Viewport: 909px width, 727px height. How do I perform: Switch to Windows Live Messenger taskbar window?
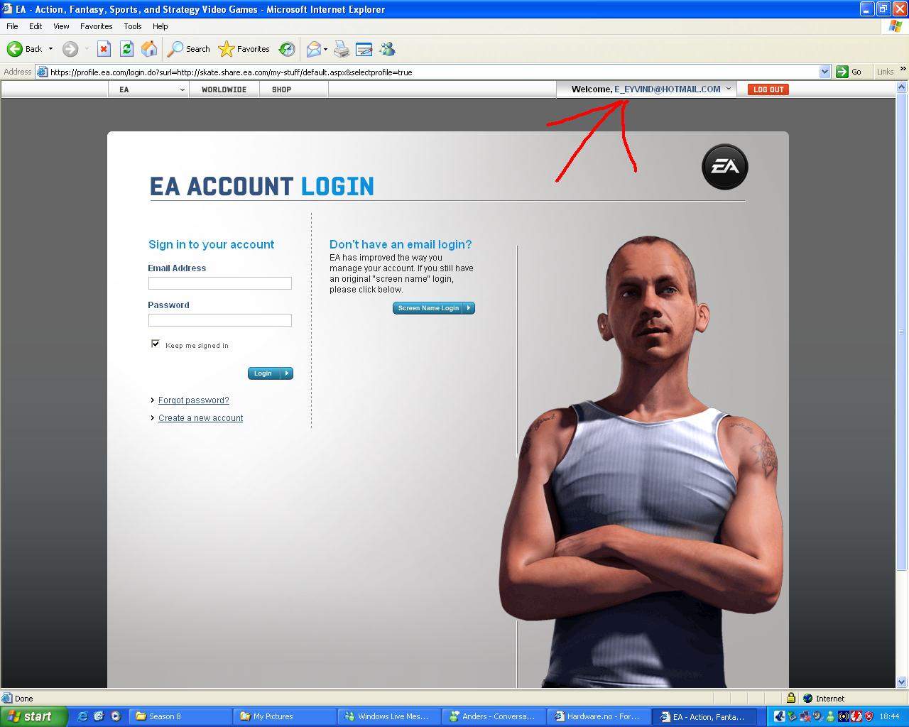pyautogui.click(x=390, y=716)
